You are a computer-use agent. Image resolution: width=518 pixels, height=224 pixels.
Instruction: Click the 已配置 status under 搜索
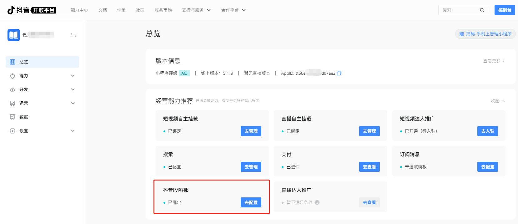174,167
